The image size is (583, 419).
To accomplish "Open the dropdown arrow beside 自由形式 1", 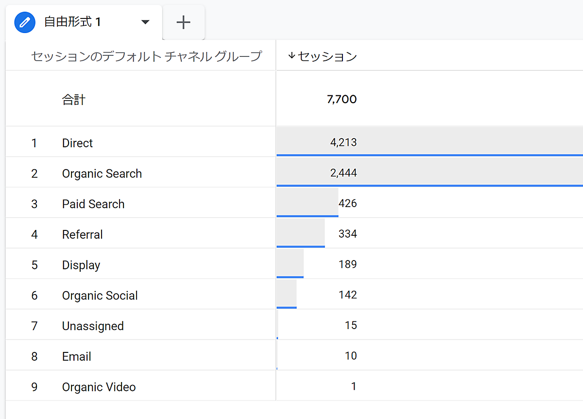I will (145, 22).
